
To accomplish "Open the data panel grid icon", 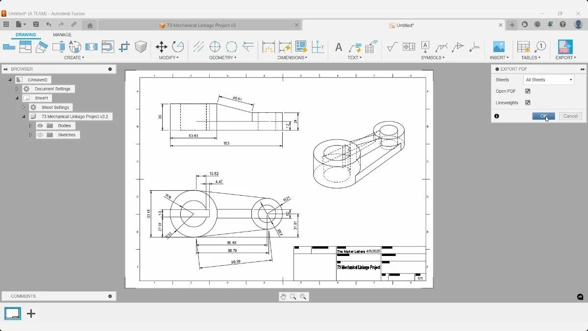I will tap(6, 25).
